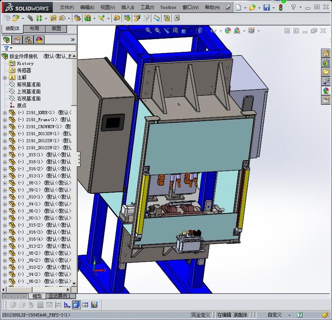Screen dimensions: 332x320
Task: Select the 原点 origin item
Action: 22,105
